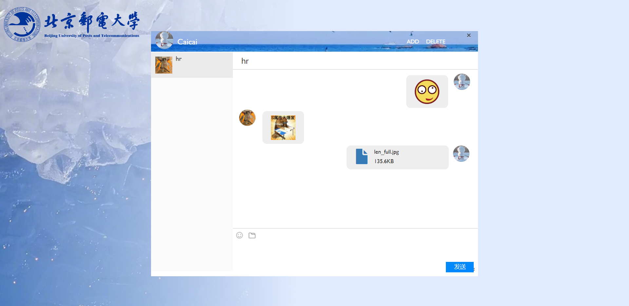This screenshot has height=306, width=629.
Task: Click the surprised emoji message bubble
Action: (x=427, y=92)
